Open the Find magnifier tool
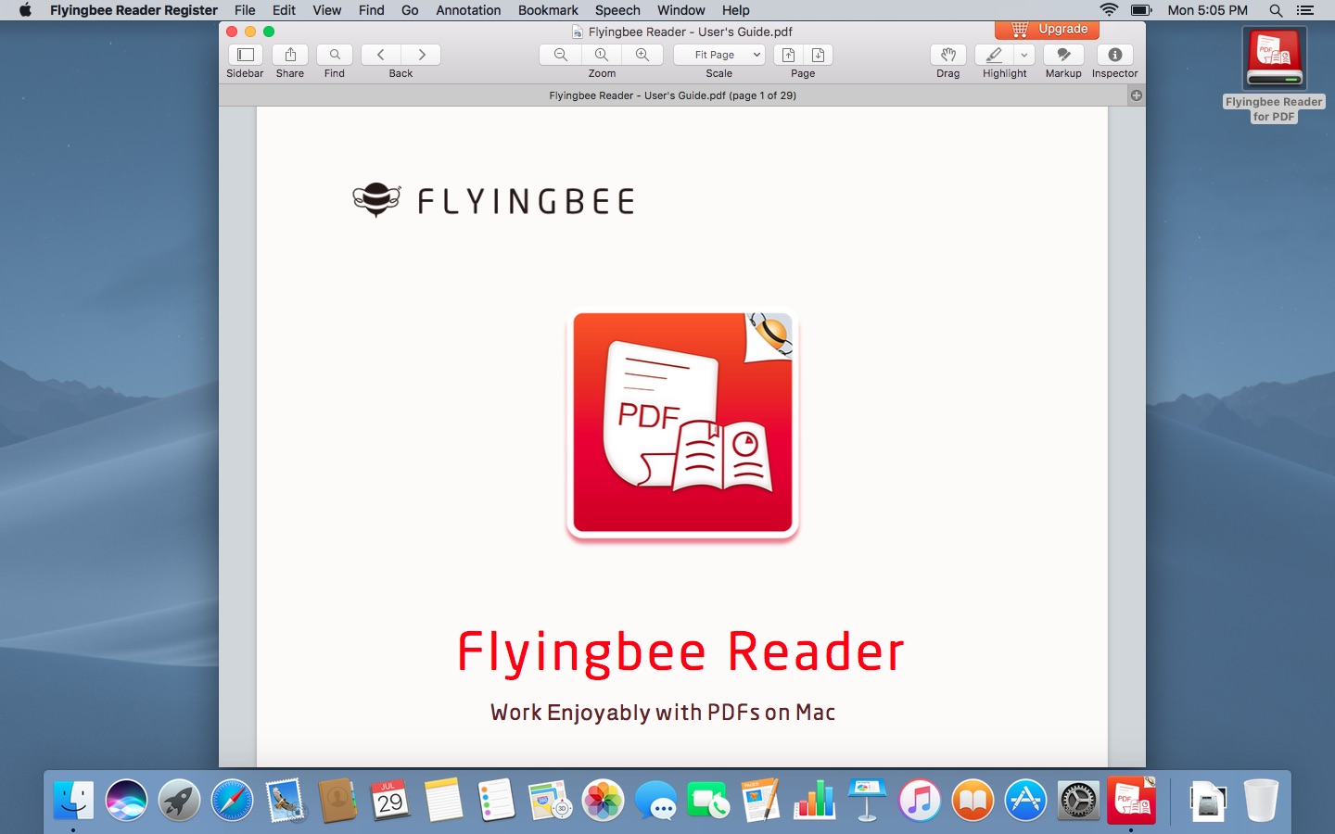 [x=335, y=55]
